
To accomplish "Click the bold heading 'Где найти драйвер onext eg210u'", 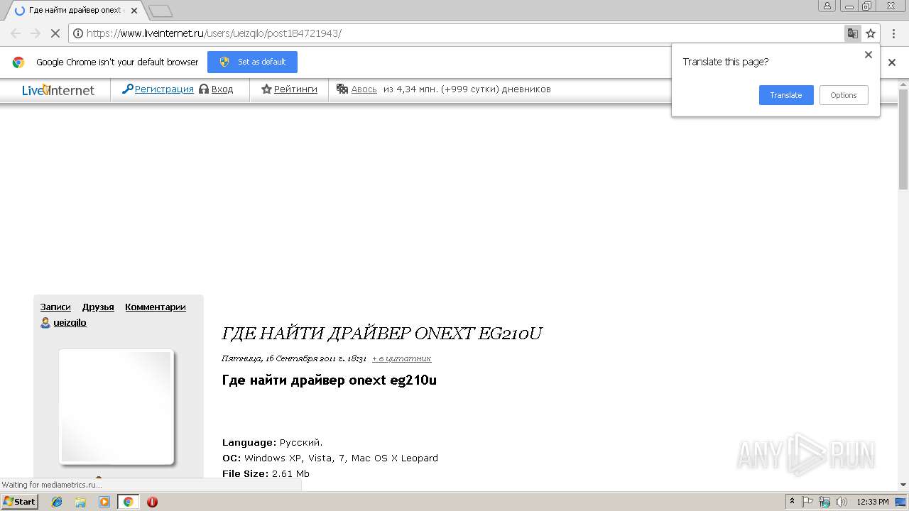I will click(330, 380).
